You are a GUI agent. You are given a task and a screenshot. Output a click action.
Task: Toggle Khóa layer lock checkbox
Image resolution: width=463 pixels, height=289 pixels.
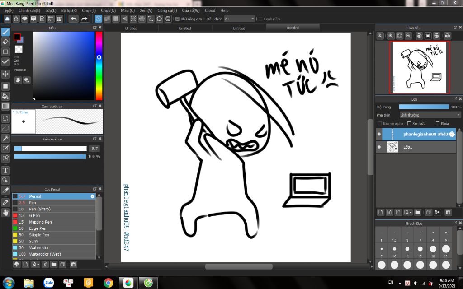[438, 123]
